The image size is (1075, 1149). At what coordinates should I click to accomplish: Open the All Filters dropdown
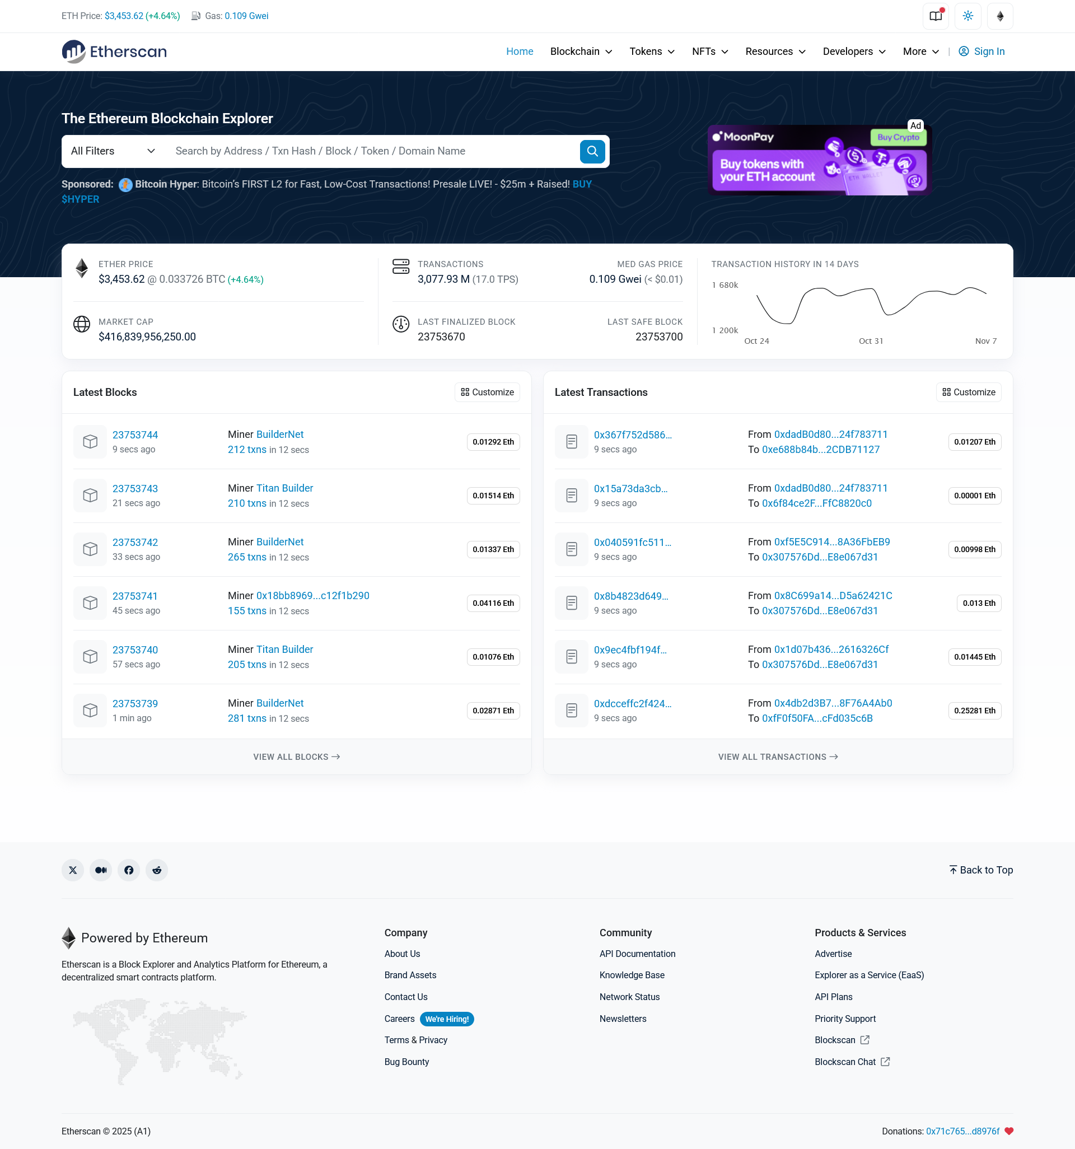pyautogui.click(x=112, y=151)
